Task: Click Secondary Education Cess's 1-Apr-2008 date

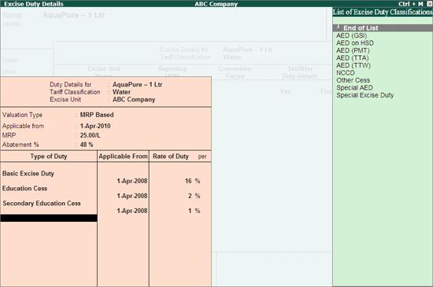Action: (x=132, y=211)
